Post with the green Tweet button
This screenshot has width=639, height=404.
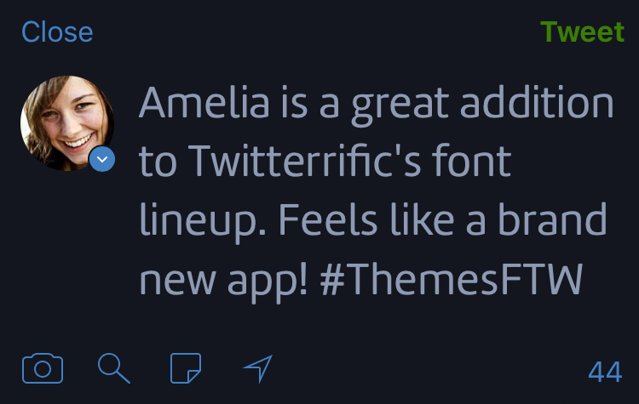pyautogui.click(x=582, y=32)
